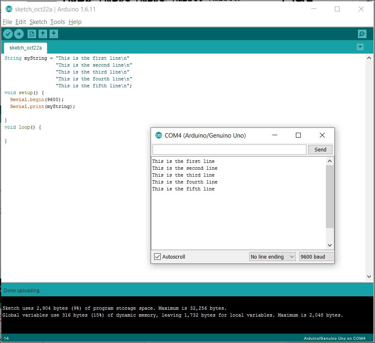This screenshot has height=343, width=375.
Task: Select the sketch_oct22a tab
Action: (25, 47)
